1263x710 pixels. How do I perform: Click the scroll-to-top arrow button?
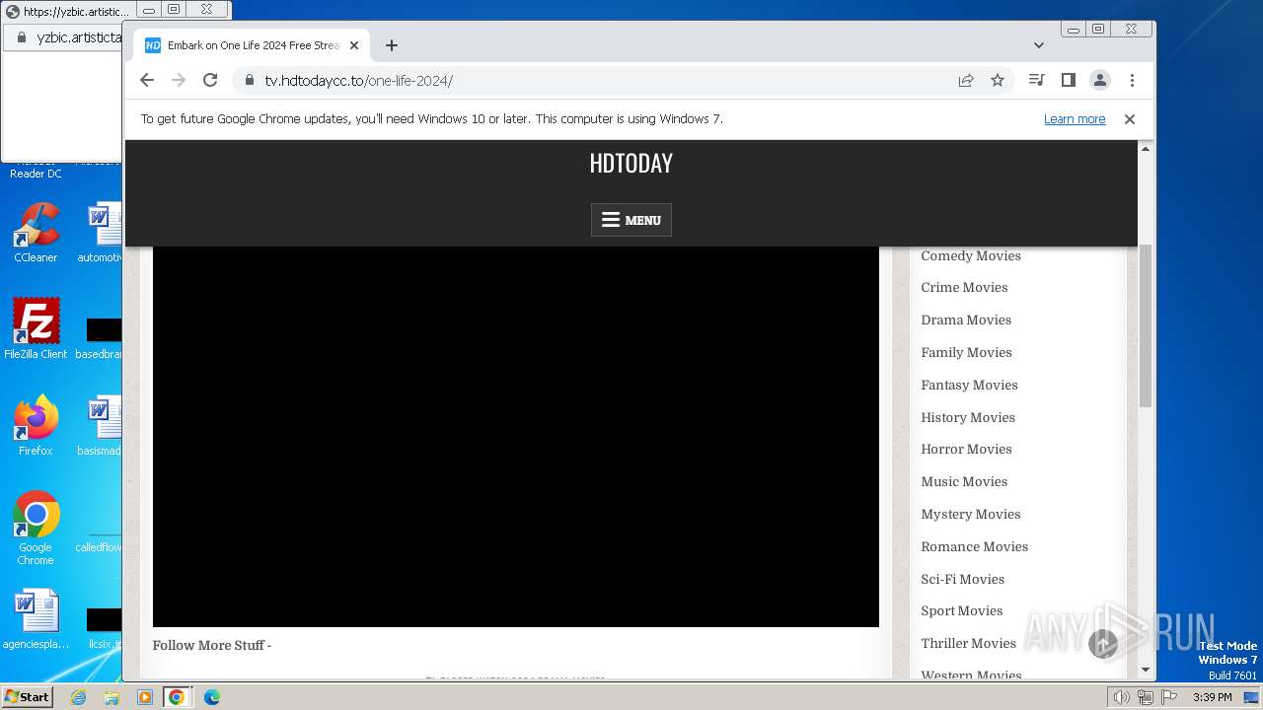(x=1103, y=644)
